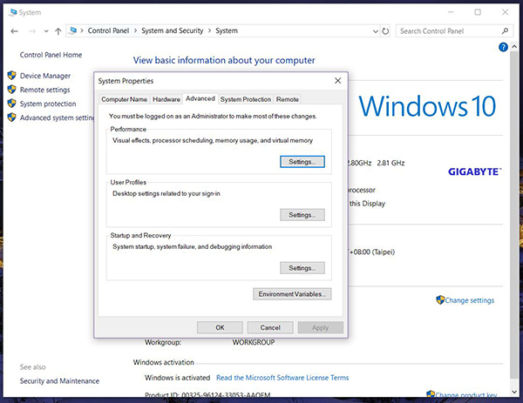Click shield icon beside Advanced system settings

point(11,118)
